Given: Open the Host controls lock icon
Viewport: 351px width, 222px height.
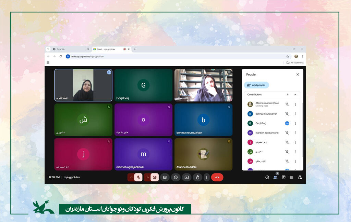Looking at the screenshot, I should coord(300,177).
